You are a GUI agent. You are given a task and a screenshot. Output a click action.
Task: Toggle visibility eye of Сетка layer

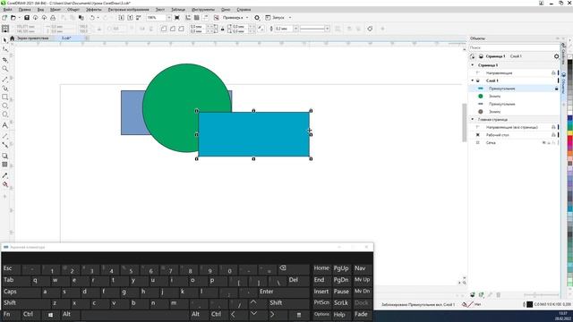[x=543, y=143]
